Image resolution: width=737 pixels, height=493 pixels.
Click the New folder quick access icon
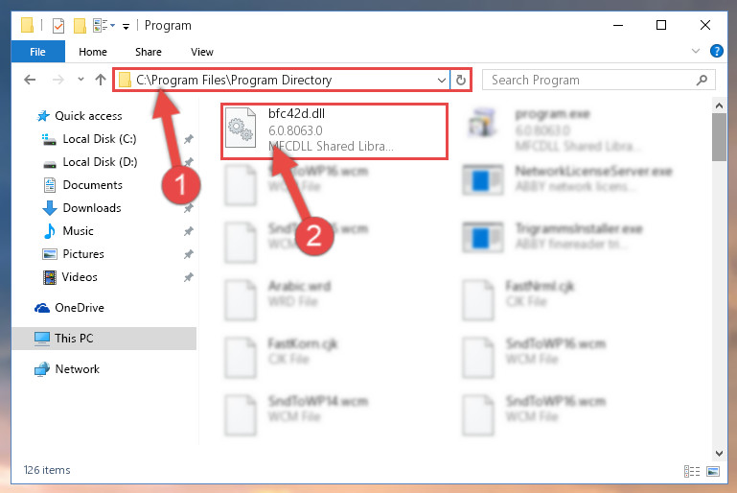[x=80, y=26]
